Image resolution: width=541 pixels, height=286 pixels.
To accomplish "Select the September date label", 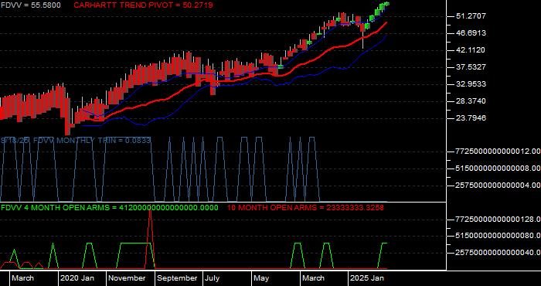I will tap(177, 278).
